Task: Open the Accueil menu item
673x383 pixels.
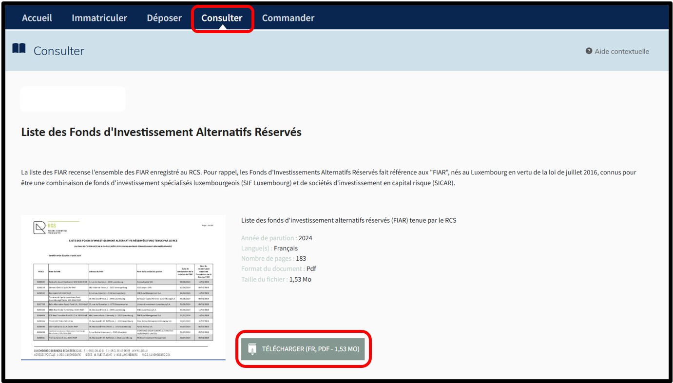Action: [37, 18]
